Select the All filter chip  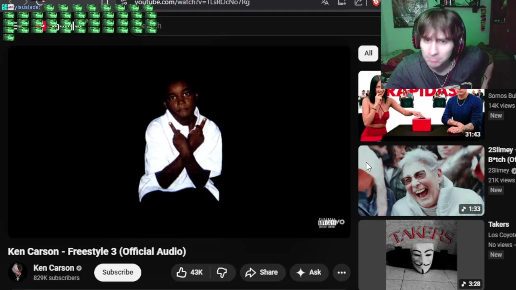click(x=368, y=53)
